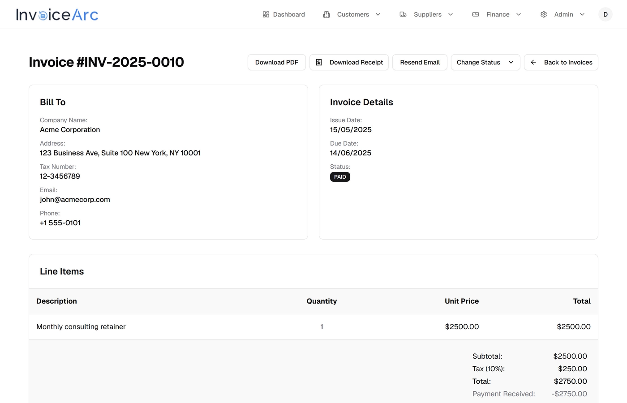This screenshot has width=627, height=403.
Task: Expand the Suppliers menu chevron
Action: click(x=451, y=14)
